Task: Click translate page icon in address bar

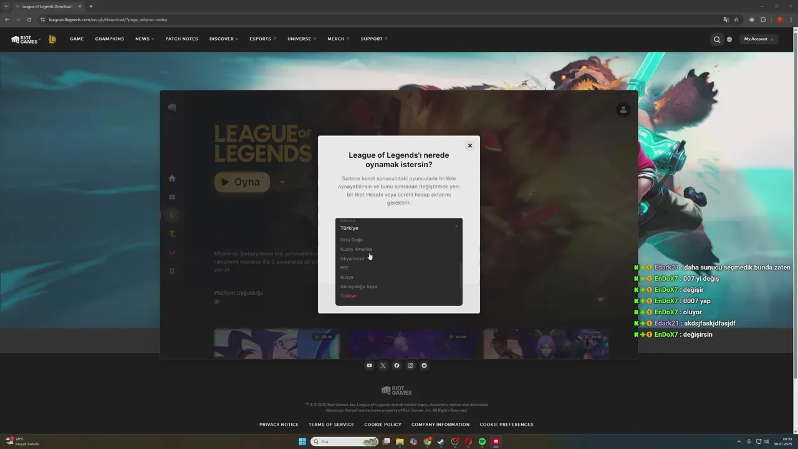Action: pos(726,19)
